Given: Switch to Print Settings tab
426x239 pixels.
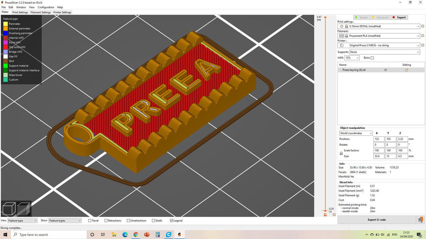Looking at the screenshot, I should tap(20, 12).
